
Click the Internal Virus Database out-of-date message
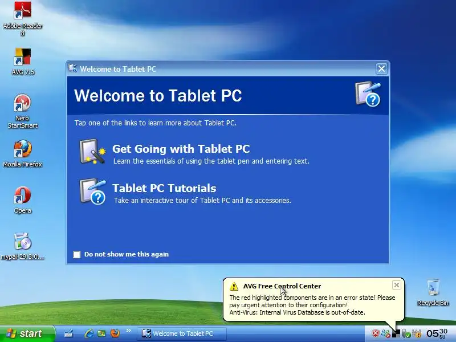(x=297, y=312)
